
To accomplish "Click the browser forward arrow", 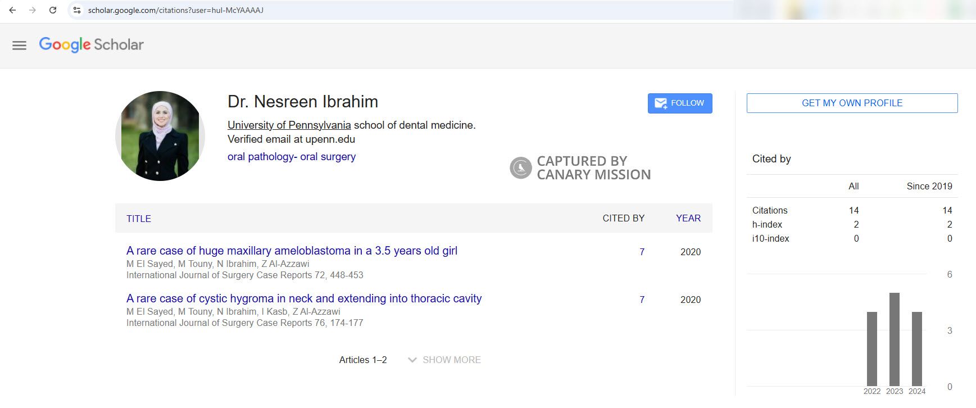I will [33, 10].
